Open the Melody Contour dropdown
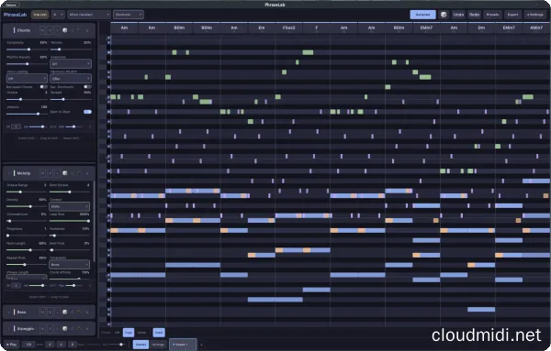 tap(69, 206)
